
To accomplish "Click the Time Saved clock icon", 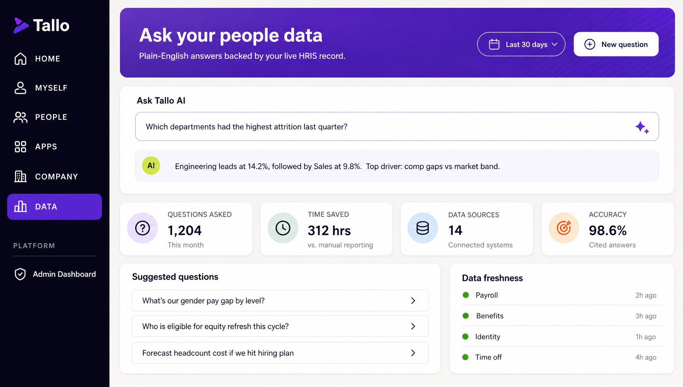I will 283,228.
